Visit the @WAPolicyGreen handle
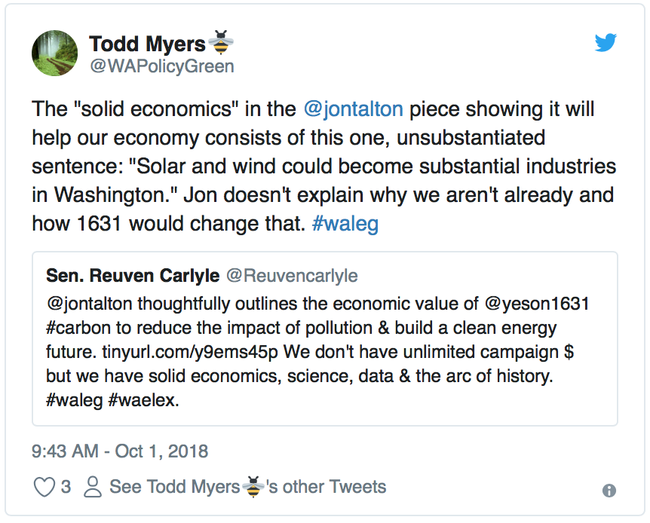This screenshot has width=650, height=523. 162,66
